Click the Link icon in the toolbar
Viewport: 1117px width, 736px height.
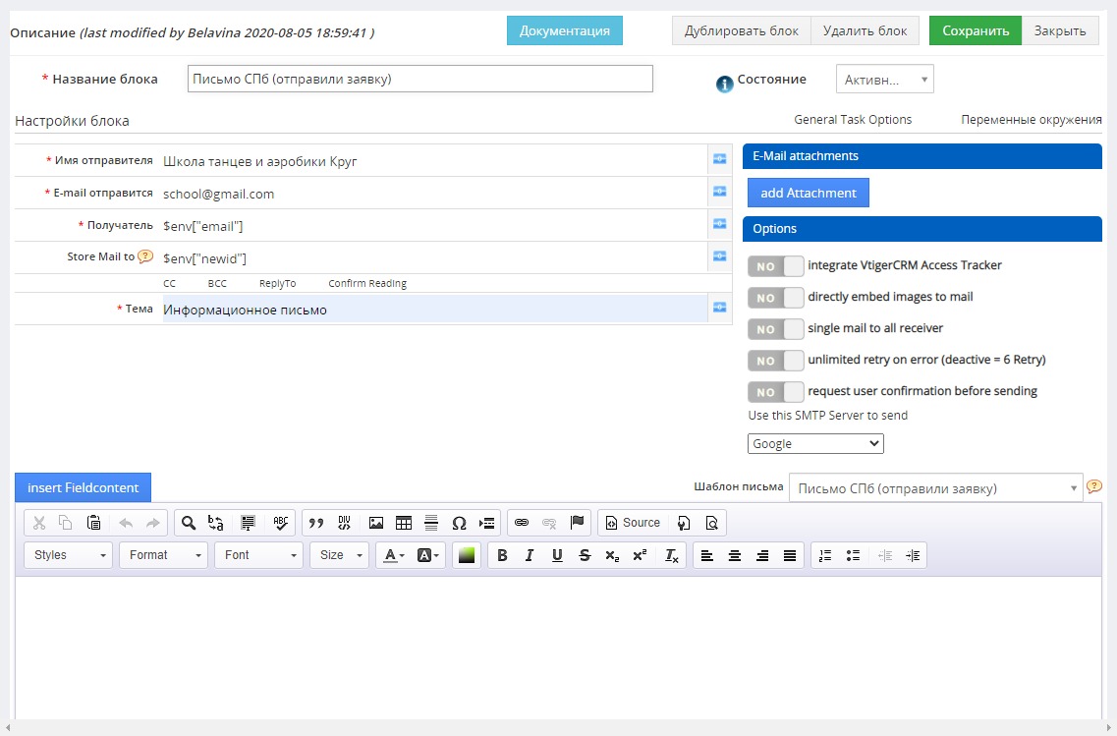[x=522, y=523]
